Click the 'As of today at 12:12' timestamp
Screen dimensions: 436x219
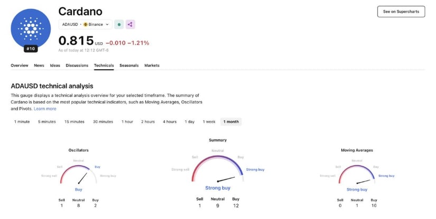(84, 51)
